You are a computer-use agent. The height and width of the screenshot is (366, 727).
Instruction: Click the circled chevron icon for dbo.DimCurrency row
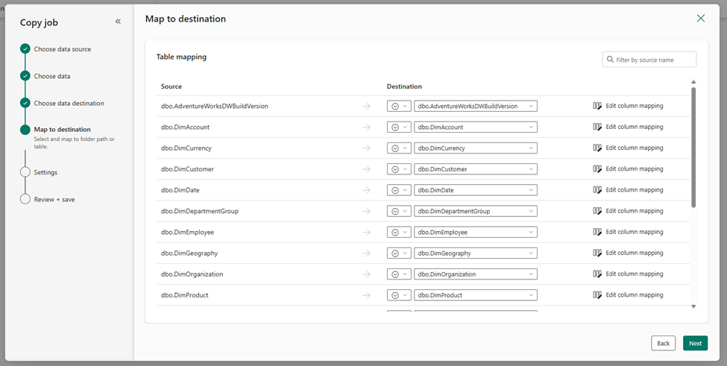(x=395, y=148)
